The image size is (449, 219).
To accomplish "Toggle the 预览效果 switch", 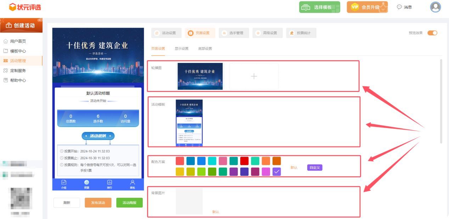I will point(432,33).
